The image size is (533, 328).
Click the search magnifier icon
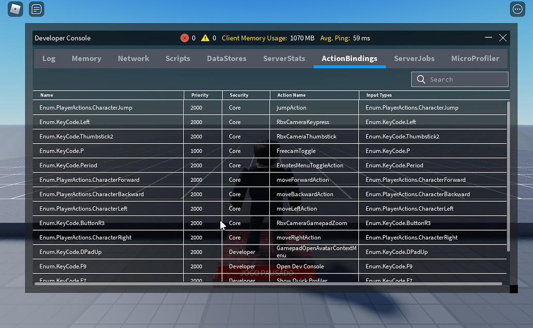pyautogui.click(x=421, y=79)
